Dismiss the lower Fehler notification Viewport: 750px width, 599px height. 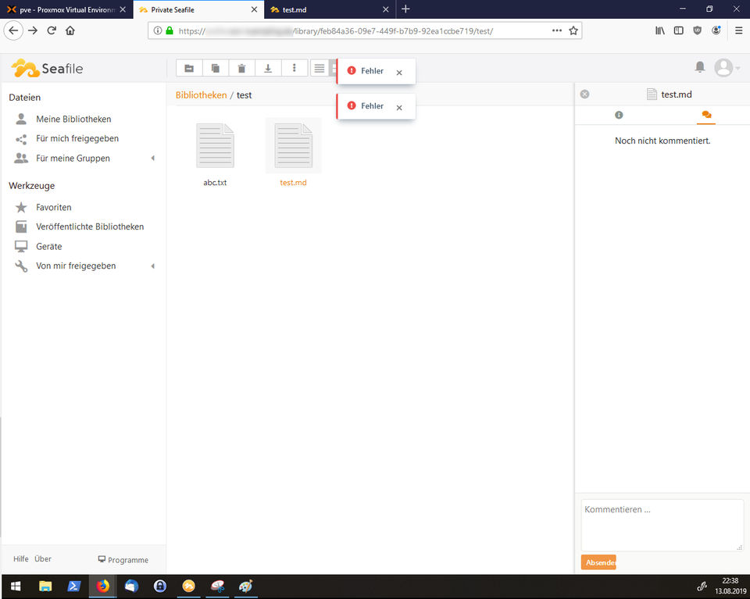(399, 108)
